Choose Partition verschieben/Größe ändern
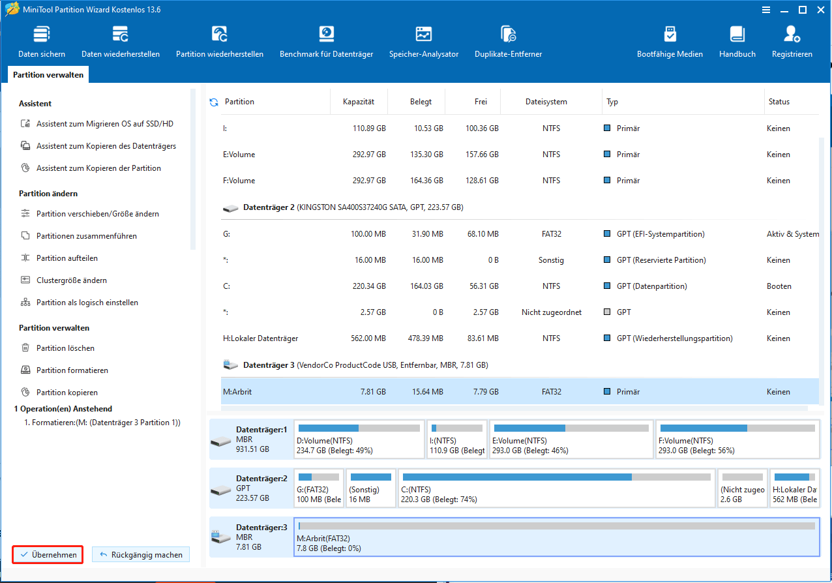This screenshot has height=583, width=832. click(90, 214)
